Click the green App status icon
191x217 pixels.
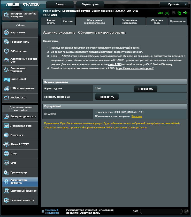pos(161,13)
